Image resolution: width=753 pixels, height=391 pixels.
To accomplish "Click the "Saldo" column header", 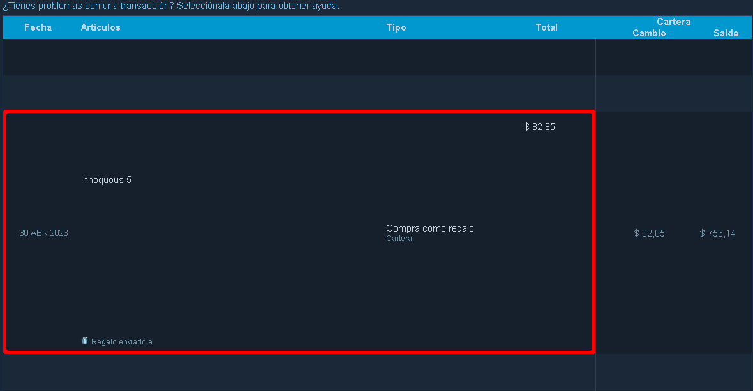I will (726, 33).
